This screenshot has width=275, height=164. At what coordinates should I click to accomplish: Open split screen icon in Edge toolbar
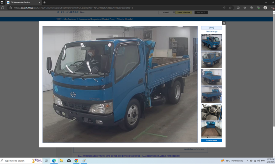(x=238, y=8)
